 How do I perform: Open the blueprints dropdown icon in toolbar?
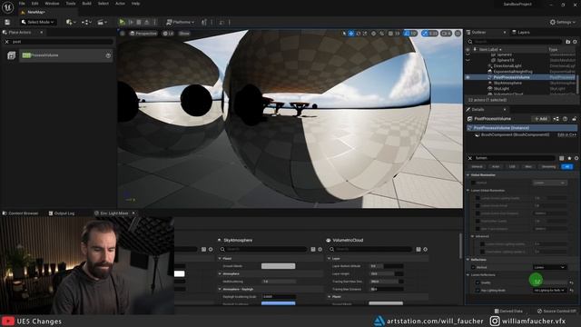click(86, 22)
